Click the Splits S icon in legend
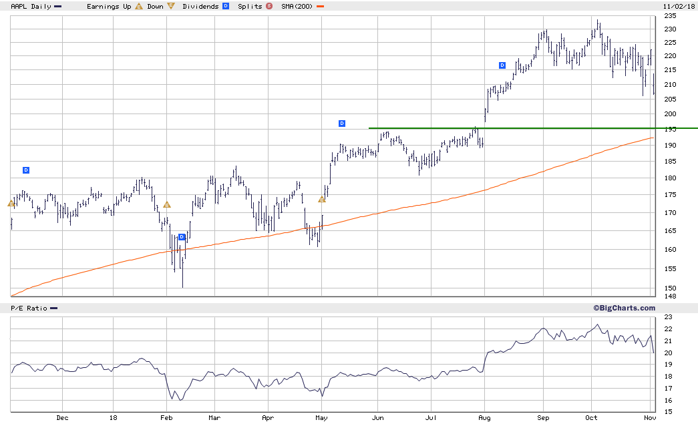Viewport: 698px width, 424px height. 269,6
